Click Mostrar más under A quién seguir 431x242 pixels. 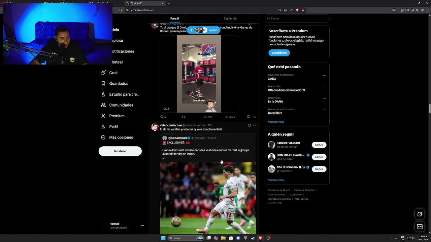[x=276, y=180]
